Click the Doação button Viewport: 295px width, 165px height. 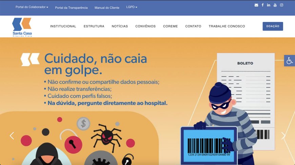[273, 26]
